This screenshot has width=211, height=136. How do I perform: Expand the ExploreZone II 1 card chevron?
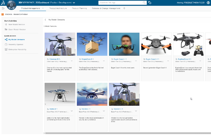(x=200, y=61)
